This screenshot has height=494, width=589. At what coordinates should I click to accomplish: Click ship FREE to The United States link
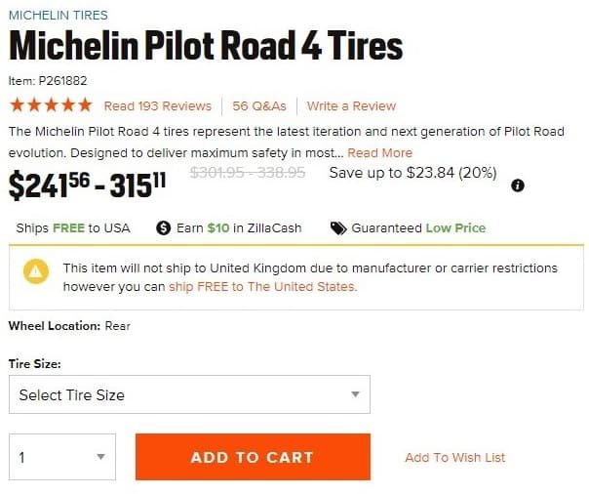pyautogui.click(x=263, y=286)
